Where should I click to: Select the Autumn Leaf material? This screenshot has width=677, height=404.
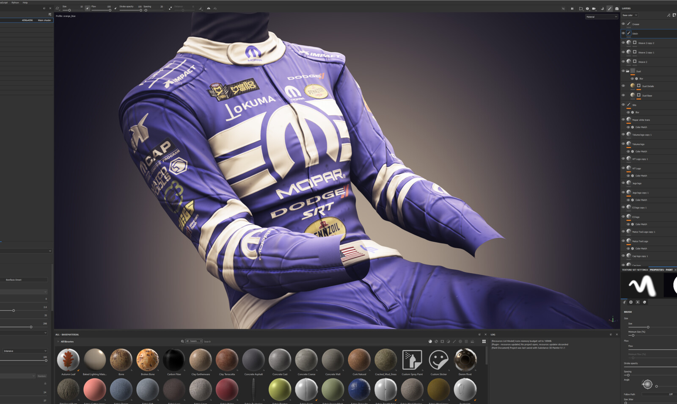point(68,360)
